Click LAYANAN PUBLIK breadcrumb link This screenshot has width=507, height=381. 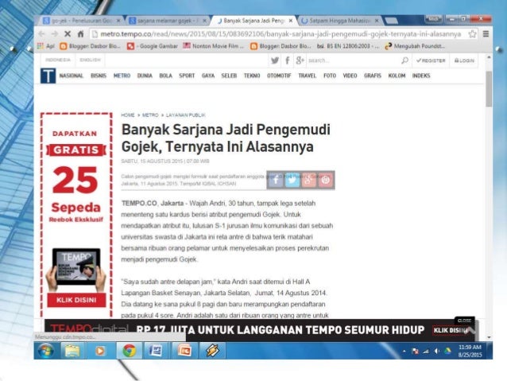click(x=186, y=115)
